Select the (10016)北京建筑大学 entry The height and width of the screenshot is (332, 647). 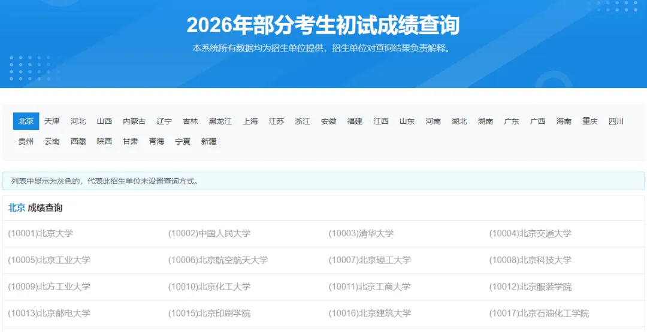coord(370,313)
